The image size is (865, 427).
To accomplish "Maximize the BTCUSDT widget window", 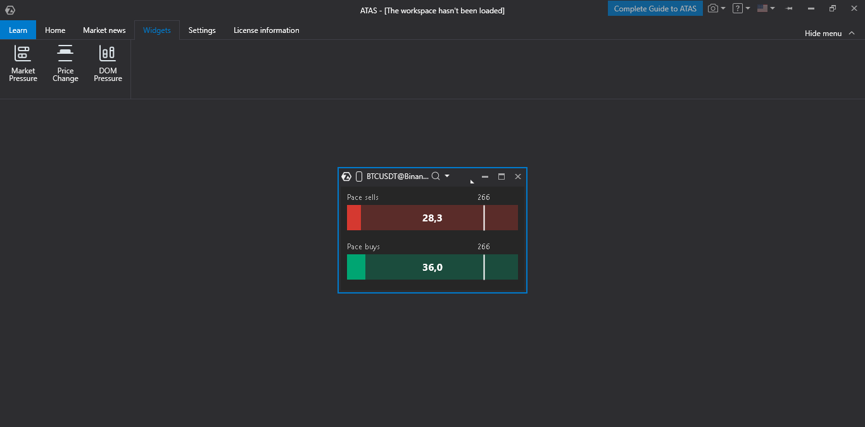I will (x=502, y=176).
